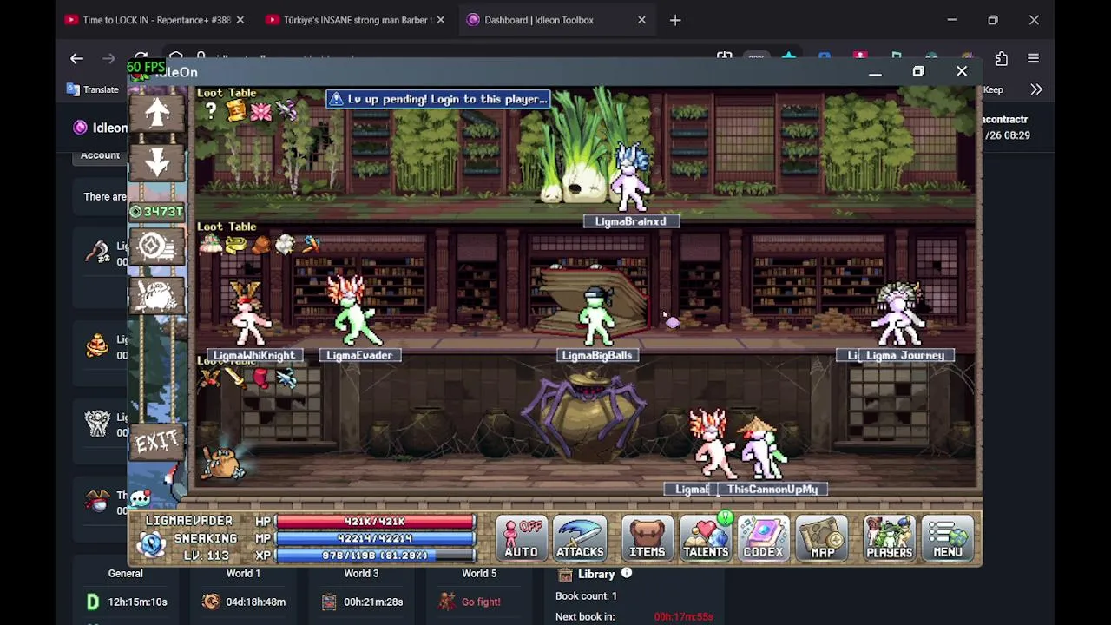Select the LigmaBigBalls character
This screenshot has width=1111, height=625.
click(x=596, y=317)
